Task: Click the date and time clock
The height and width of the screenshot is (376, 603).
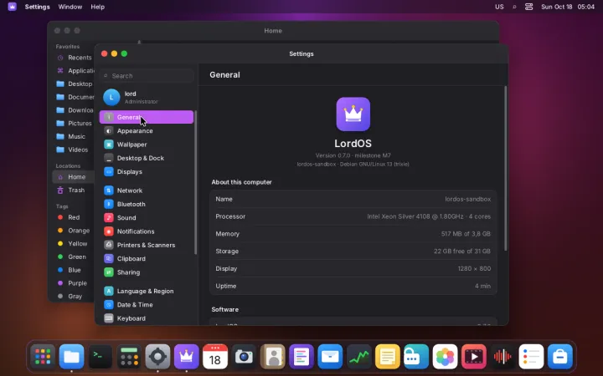Action: (568, 7)
